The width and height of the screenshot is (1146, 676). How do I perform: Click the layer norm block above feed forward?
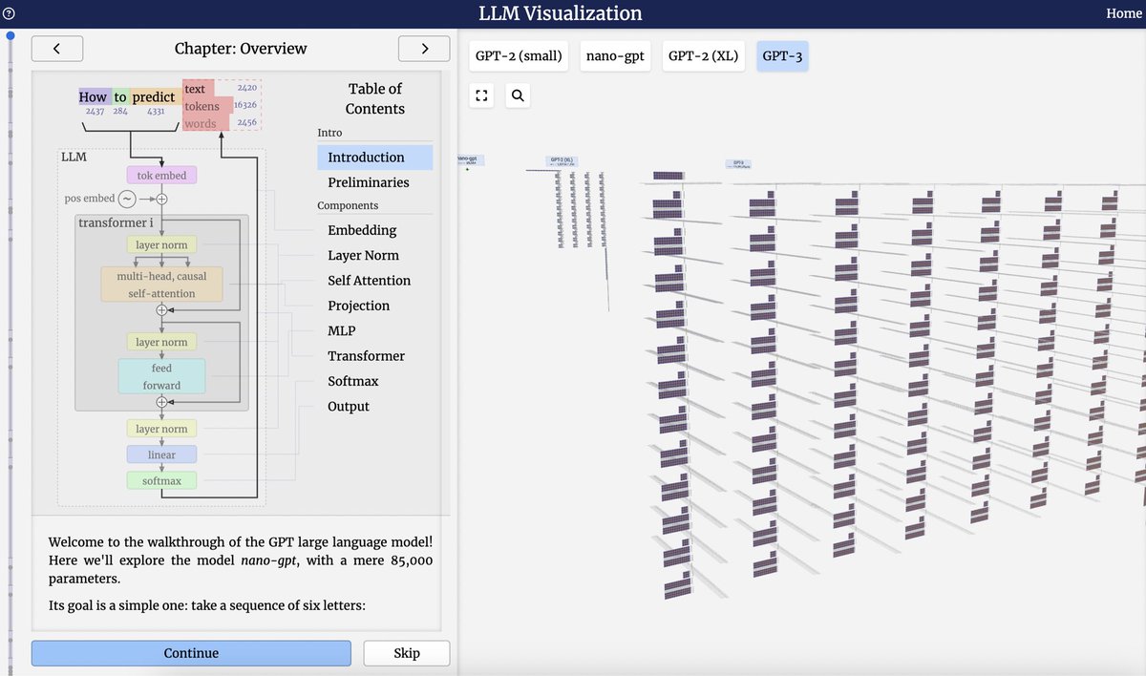pos(161,342)
